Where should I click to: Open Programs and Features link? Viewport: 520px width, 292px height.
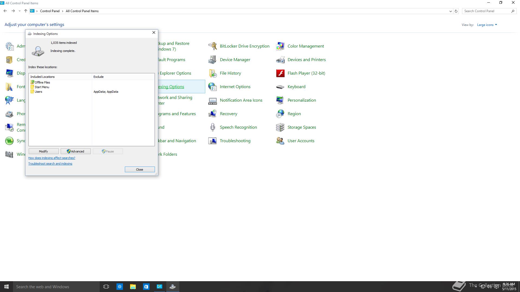177,114
